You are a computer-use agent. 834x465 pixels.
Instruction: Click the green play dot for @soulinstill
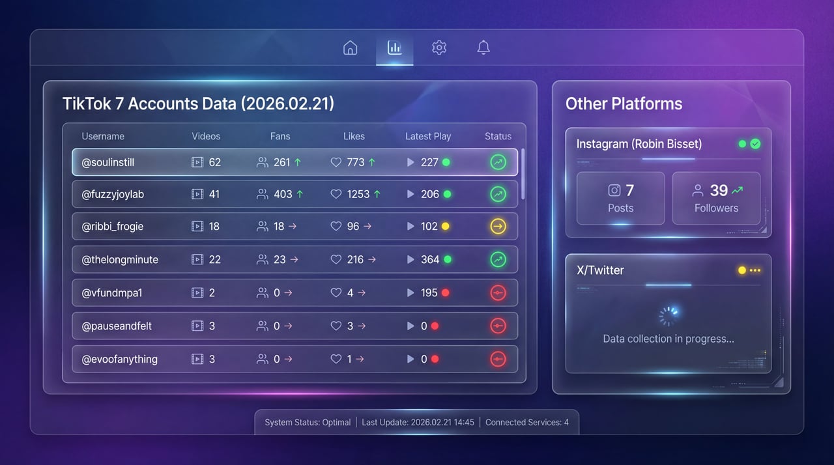tap(446, 162)
